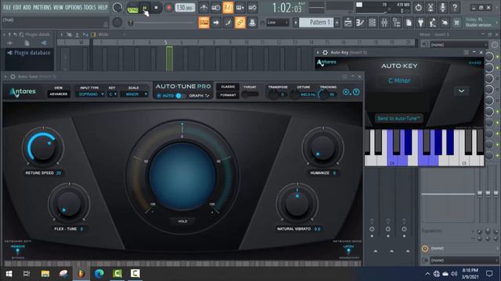Open Auto-Tune settings gear icon
This screenshot has width=501, height=281.
point(346,92)
